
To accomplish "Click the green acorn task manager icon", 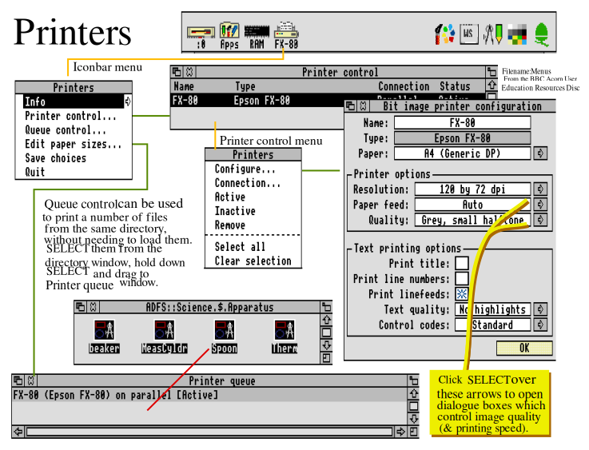I will pyautogui.click(x=541, y=34).
